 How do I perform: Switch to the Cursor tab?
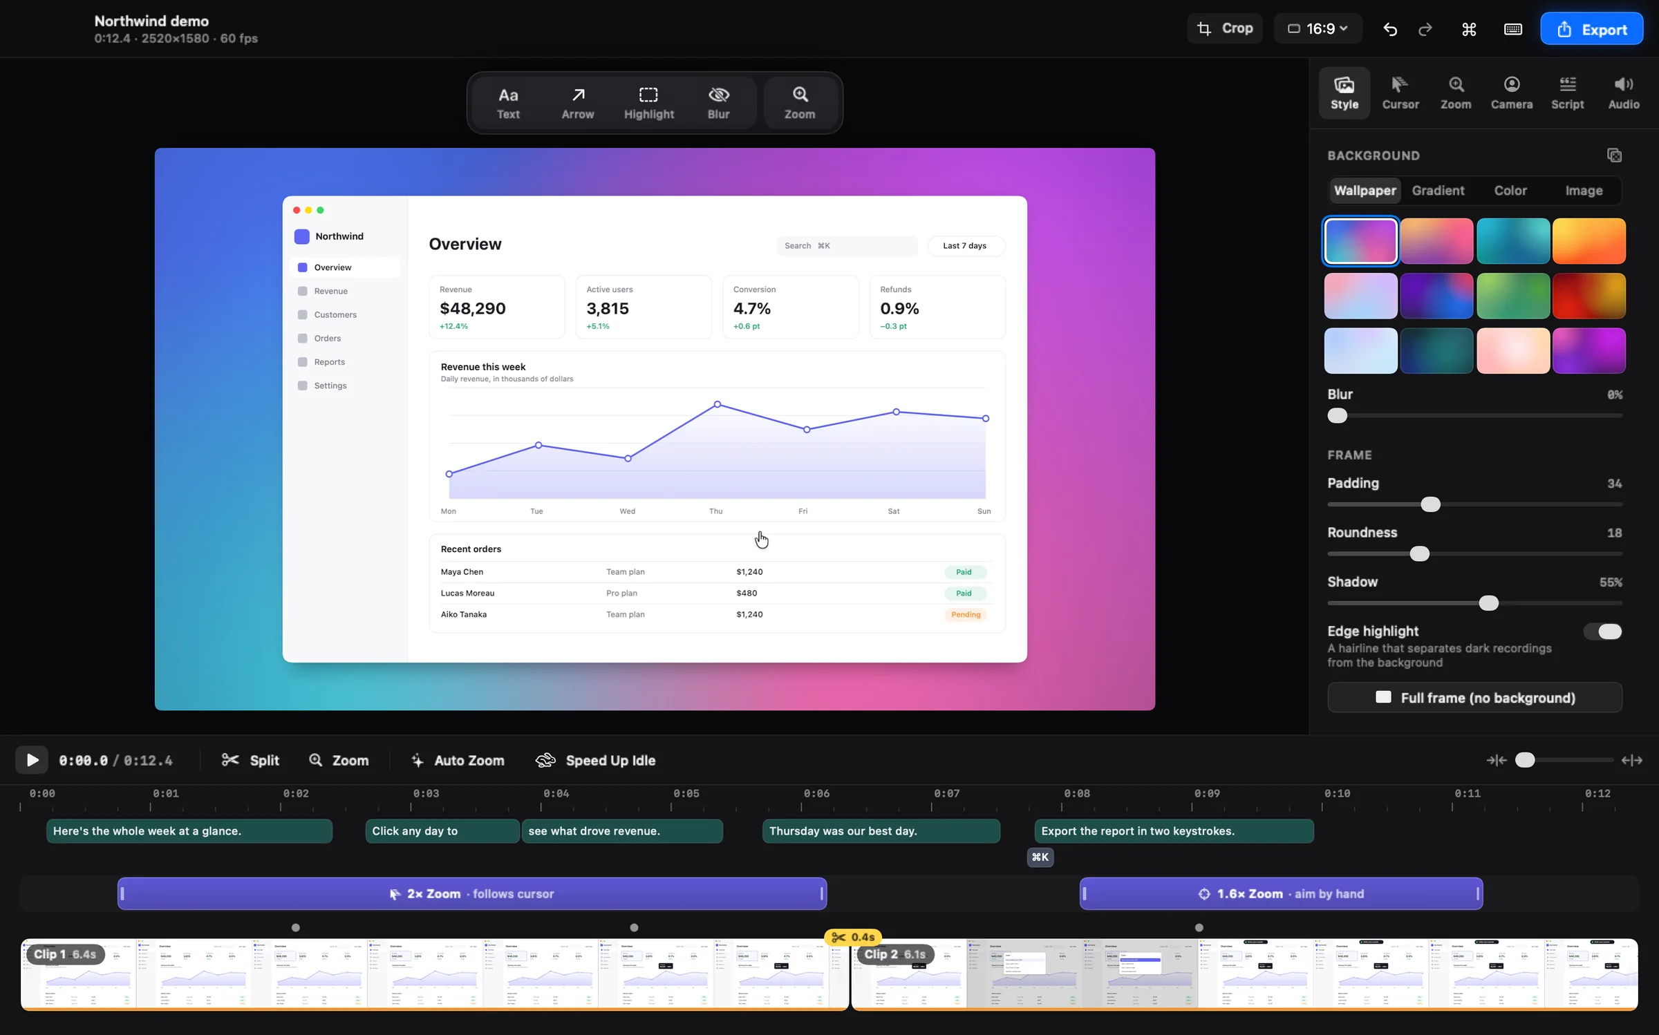tap(1400, 93)
